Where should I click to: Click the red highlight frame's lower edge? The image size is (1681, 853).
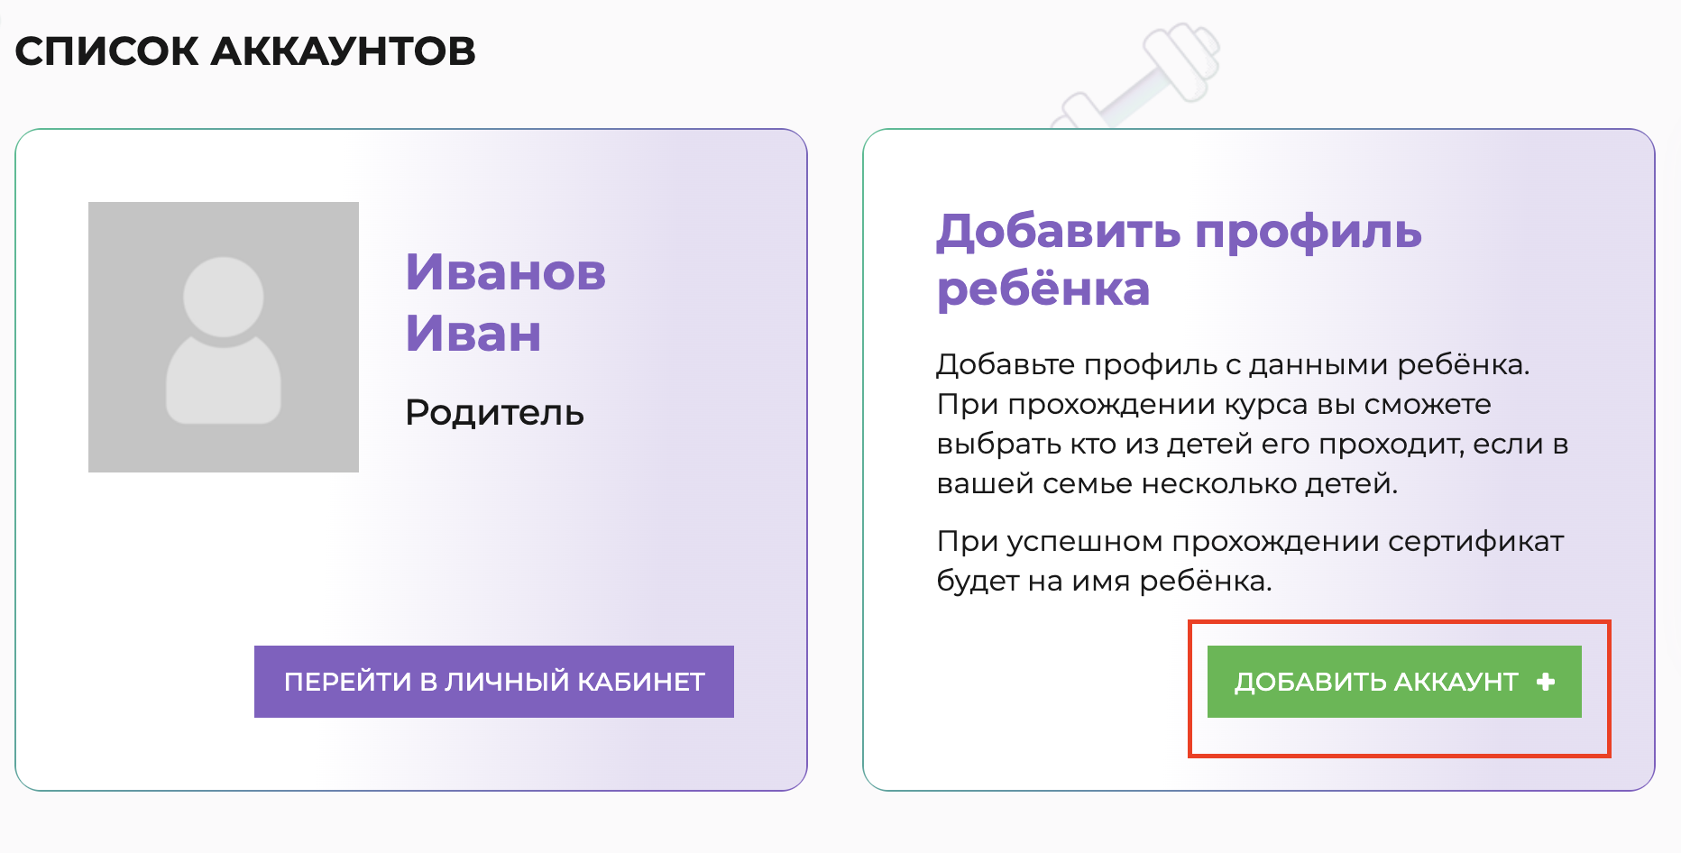coord(1400,756)
